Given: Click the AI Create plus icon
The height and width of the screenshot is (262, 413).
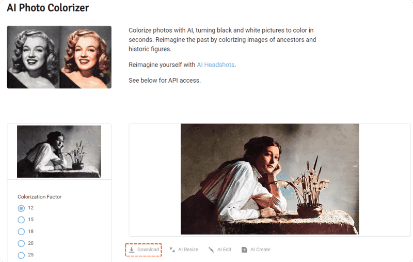Looking at the screenshot, I should (x=244, y=250).
